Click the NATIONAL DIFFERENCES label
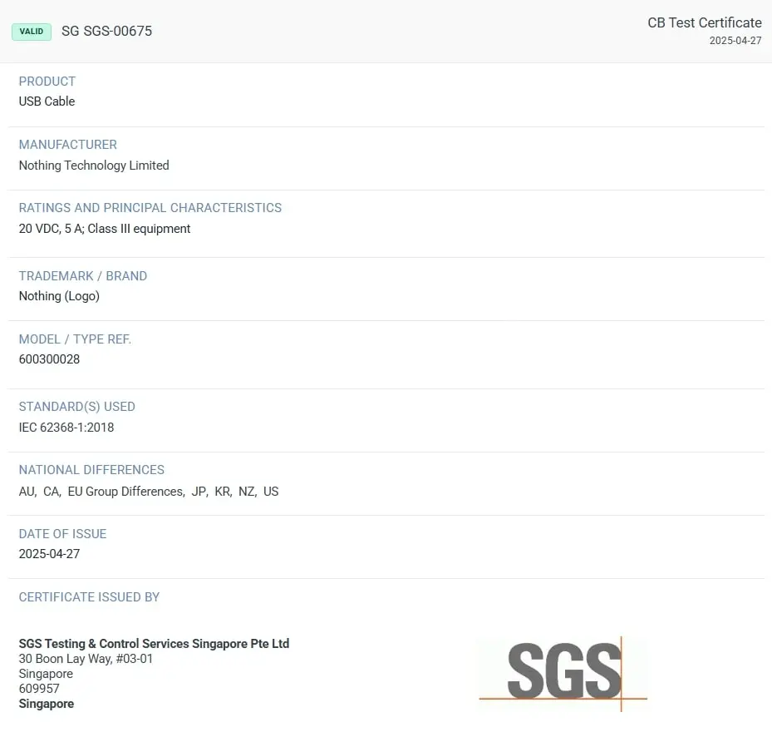The image size is (772, 732). tap(91, 470)
